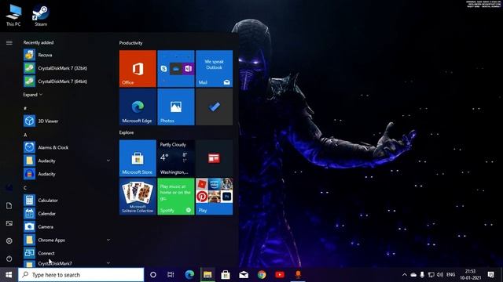This screenshot has width=503, height=282.
Task: Click the OneDrive cloud tray icon
Action: point(413,275)
